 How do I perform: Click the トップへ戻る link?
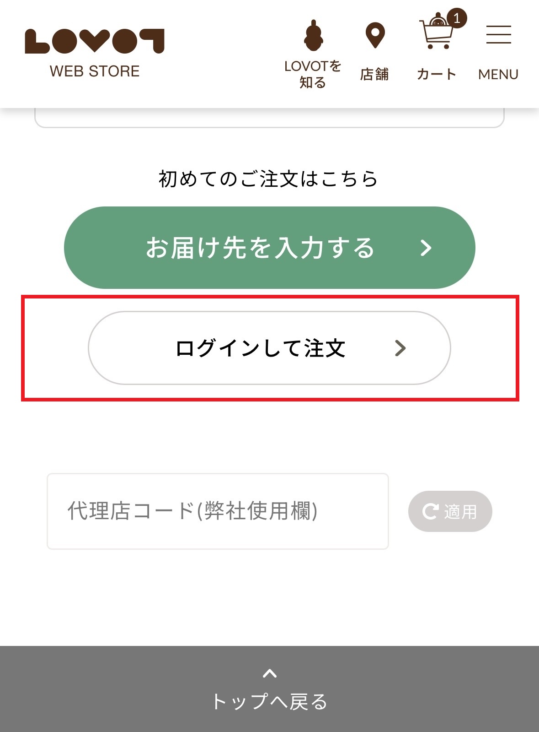(x=270, y=701)
